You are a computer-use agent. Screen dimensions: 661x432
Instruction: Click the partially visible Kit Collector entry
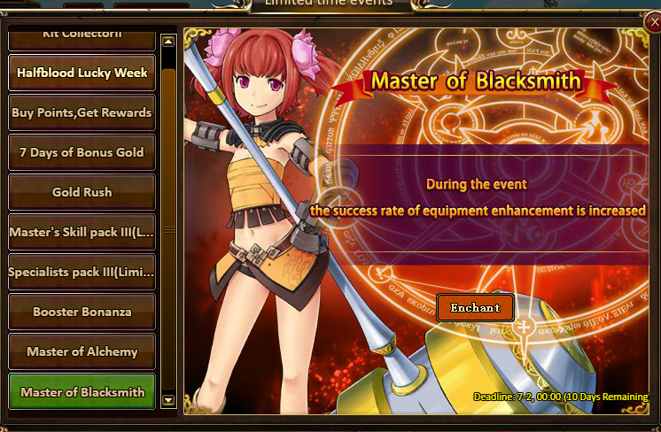point(82,40)
